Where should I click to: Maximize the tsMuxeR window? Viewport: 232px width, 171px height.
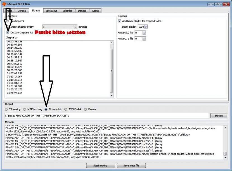[x=219, y=4]
